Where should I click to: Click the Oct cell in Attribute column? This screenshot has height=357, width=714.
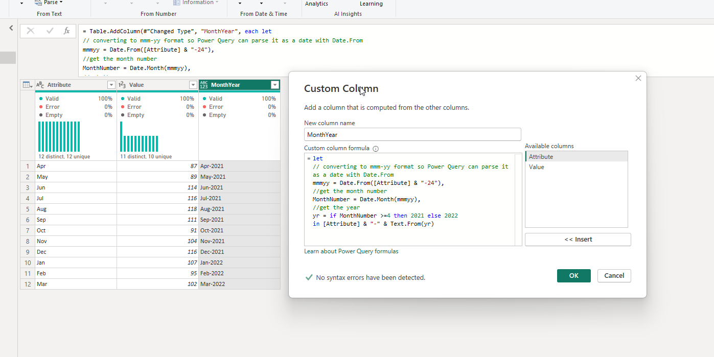click(76, 230)
